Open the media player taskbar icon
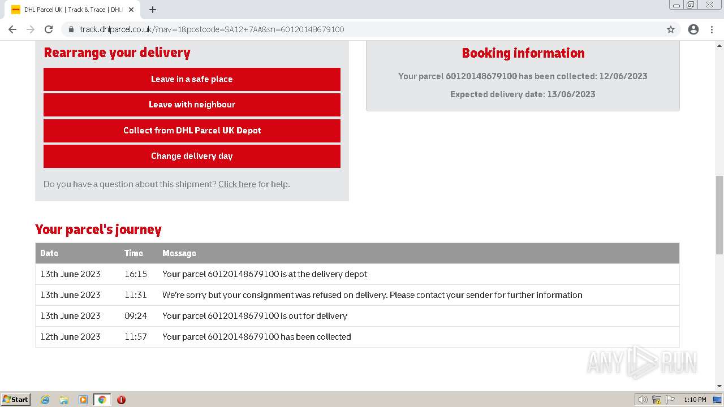Image resolution: width=724 pixels, height=407 pixels. (83, 400)
